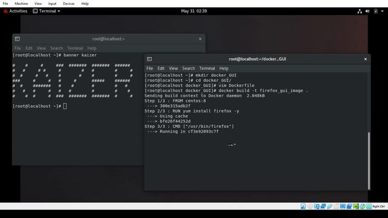Expand the Terminal app menu in top bar
The image size is (388, 218).
click(x=47, y=11)
